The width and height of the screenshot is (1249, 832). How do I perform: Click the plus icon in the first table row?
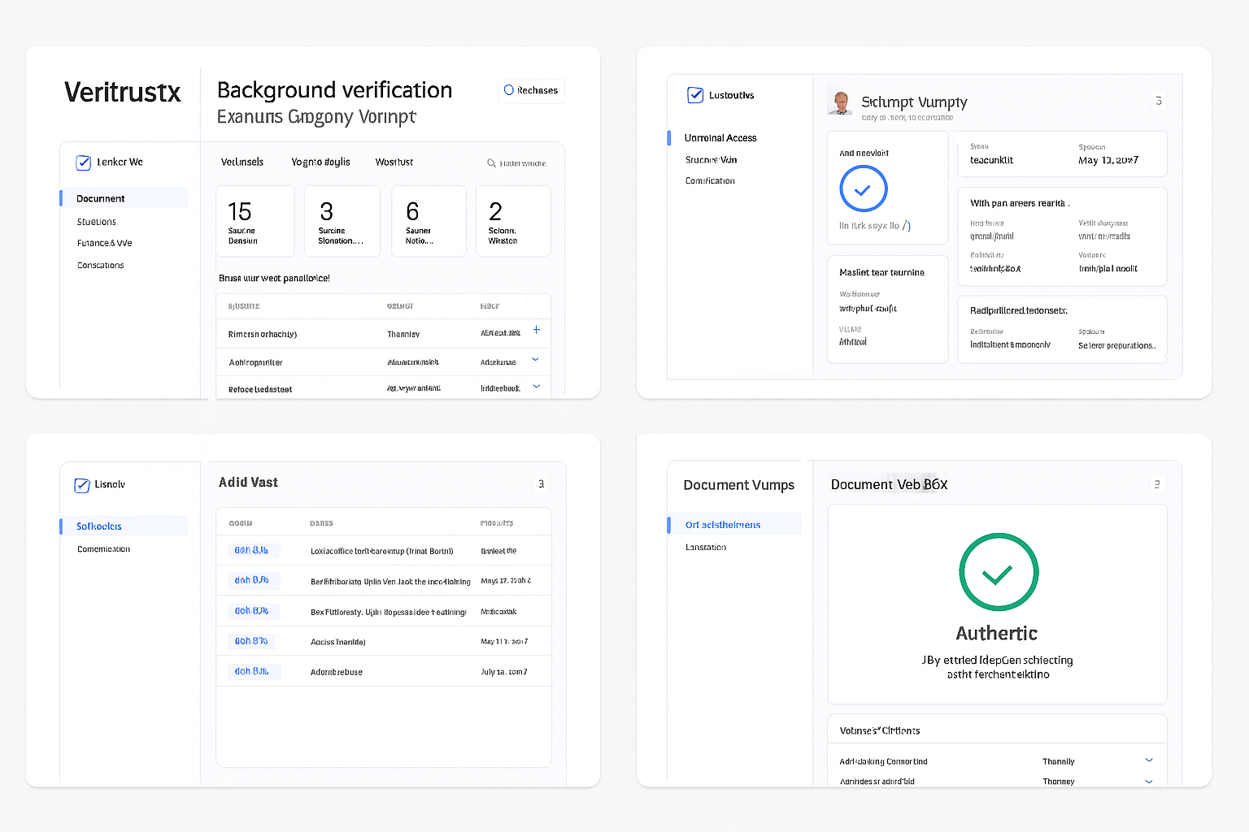536,332
